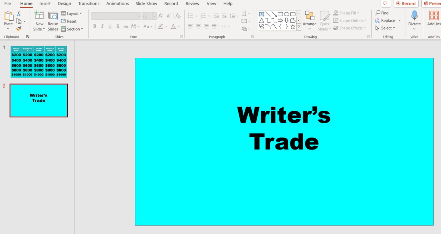Viewport: 441px width, 234px height.
Task: Apply italic formatting
Action: point(102,26)
